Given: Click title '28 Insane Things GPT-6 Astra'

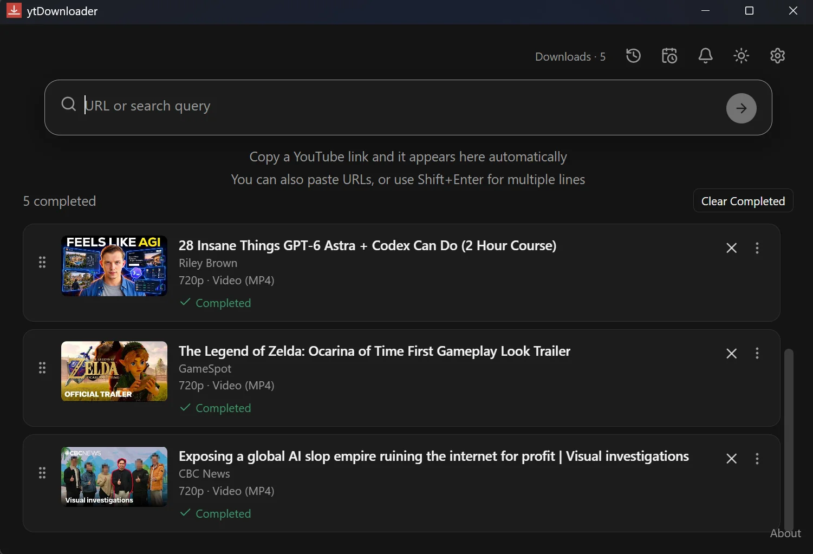Looking at the screenshot, I should 367,245.
